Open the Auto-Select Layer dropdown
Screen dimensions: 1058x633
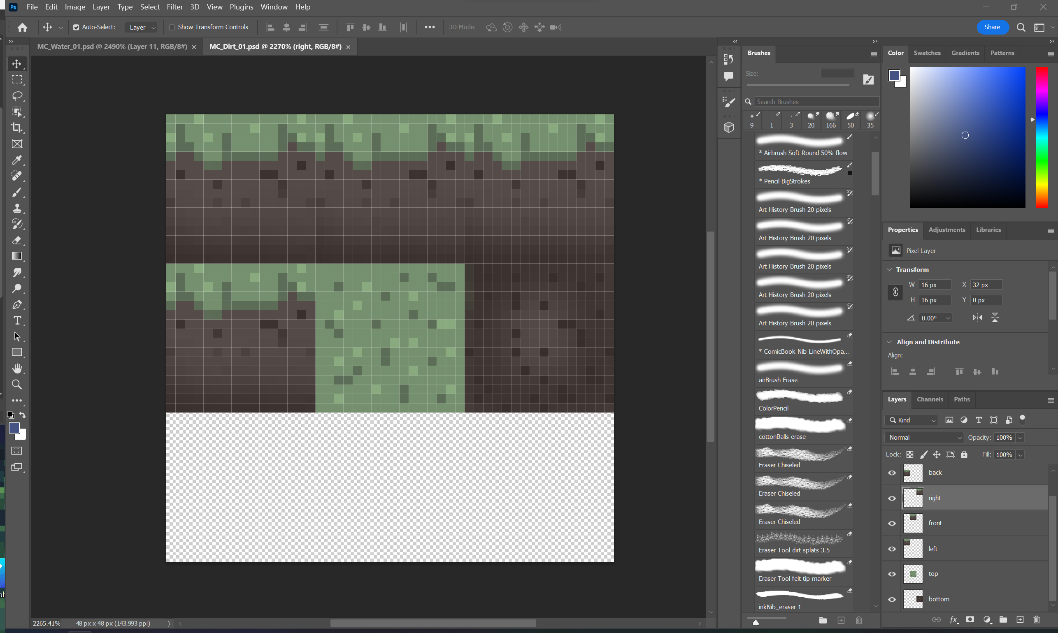(142, 27)
